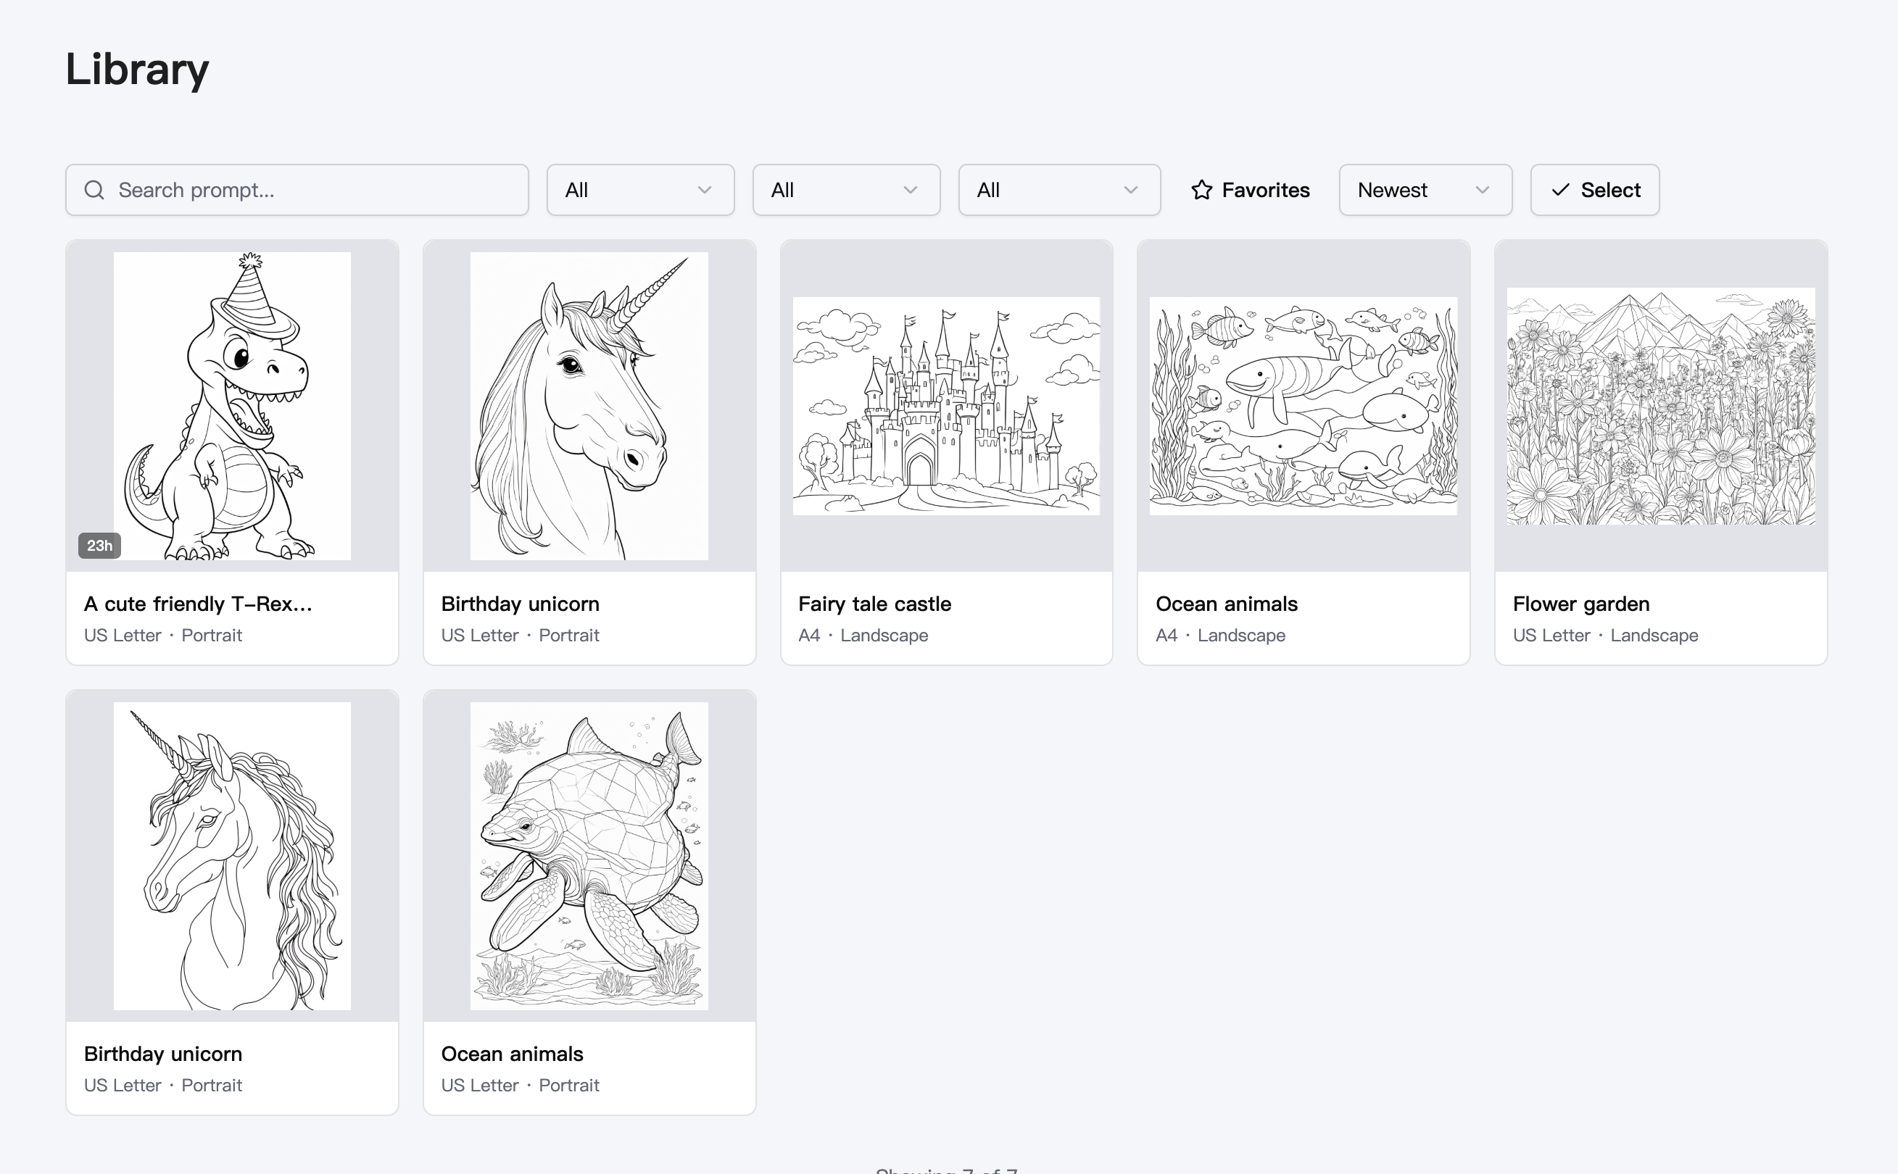The image size is (1898, 1174).
Task: Click the checkmark icon inside the Select button
Action: click(1559, 189)
